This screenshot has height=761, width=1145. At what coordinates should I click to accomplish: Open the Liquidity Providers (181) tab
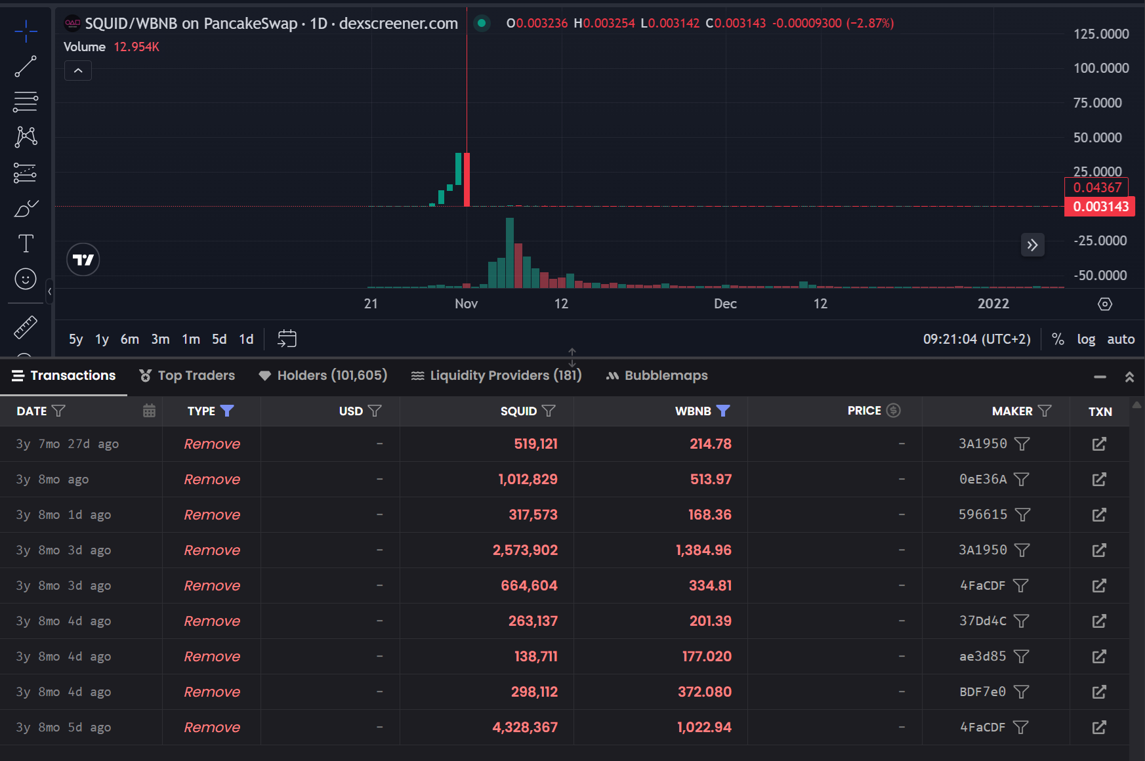(x=497, y=375)
